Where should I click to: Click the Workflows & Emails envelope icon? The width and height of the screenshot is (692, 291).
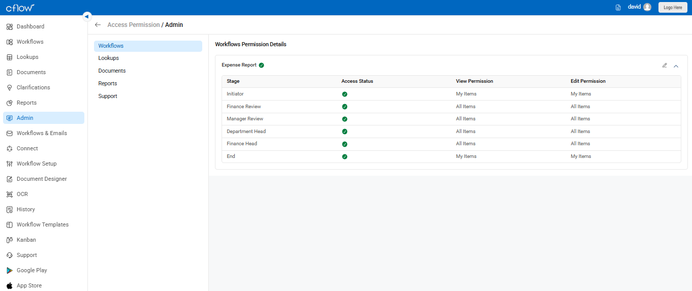click(10, 133)
